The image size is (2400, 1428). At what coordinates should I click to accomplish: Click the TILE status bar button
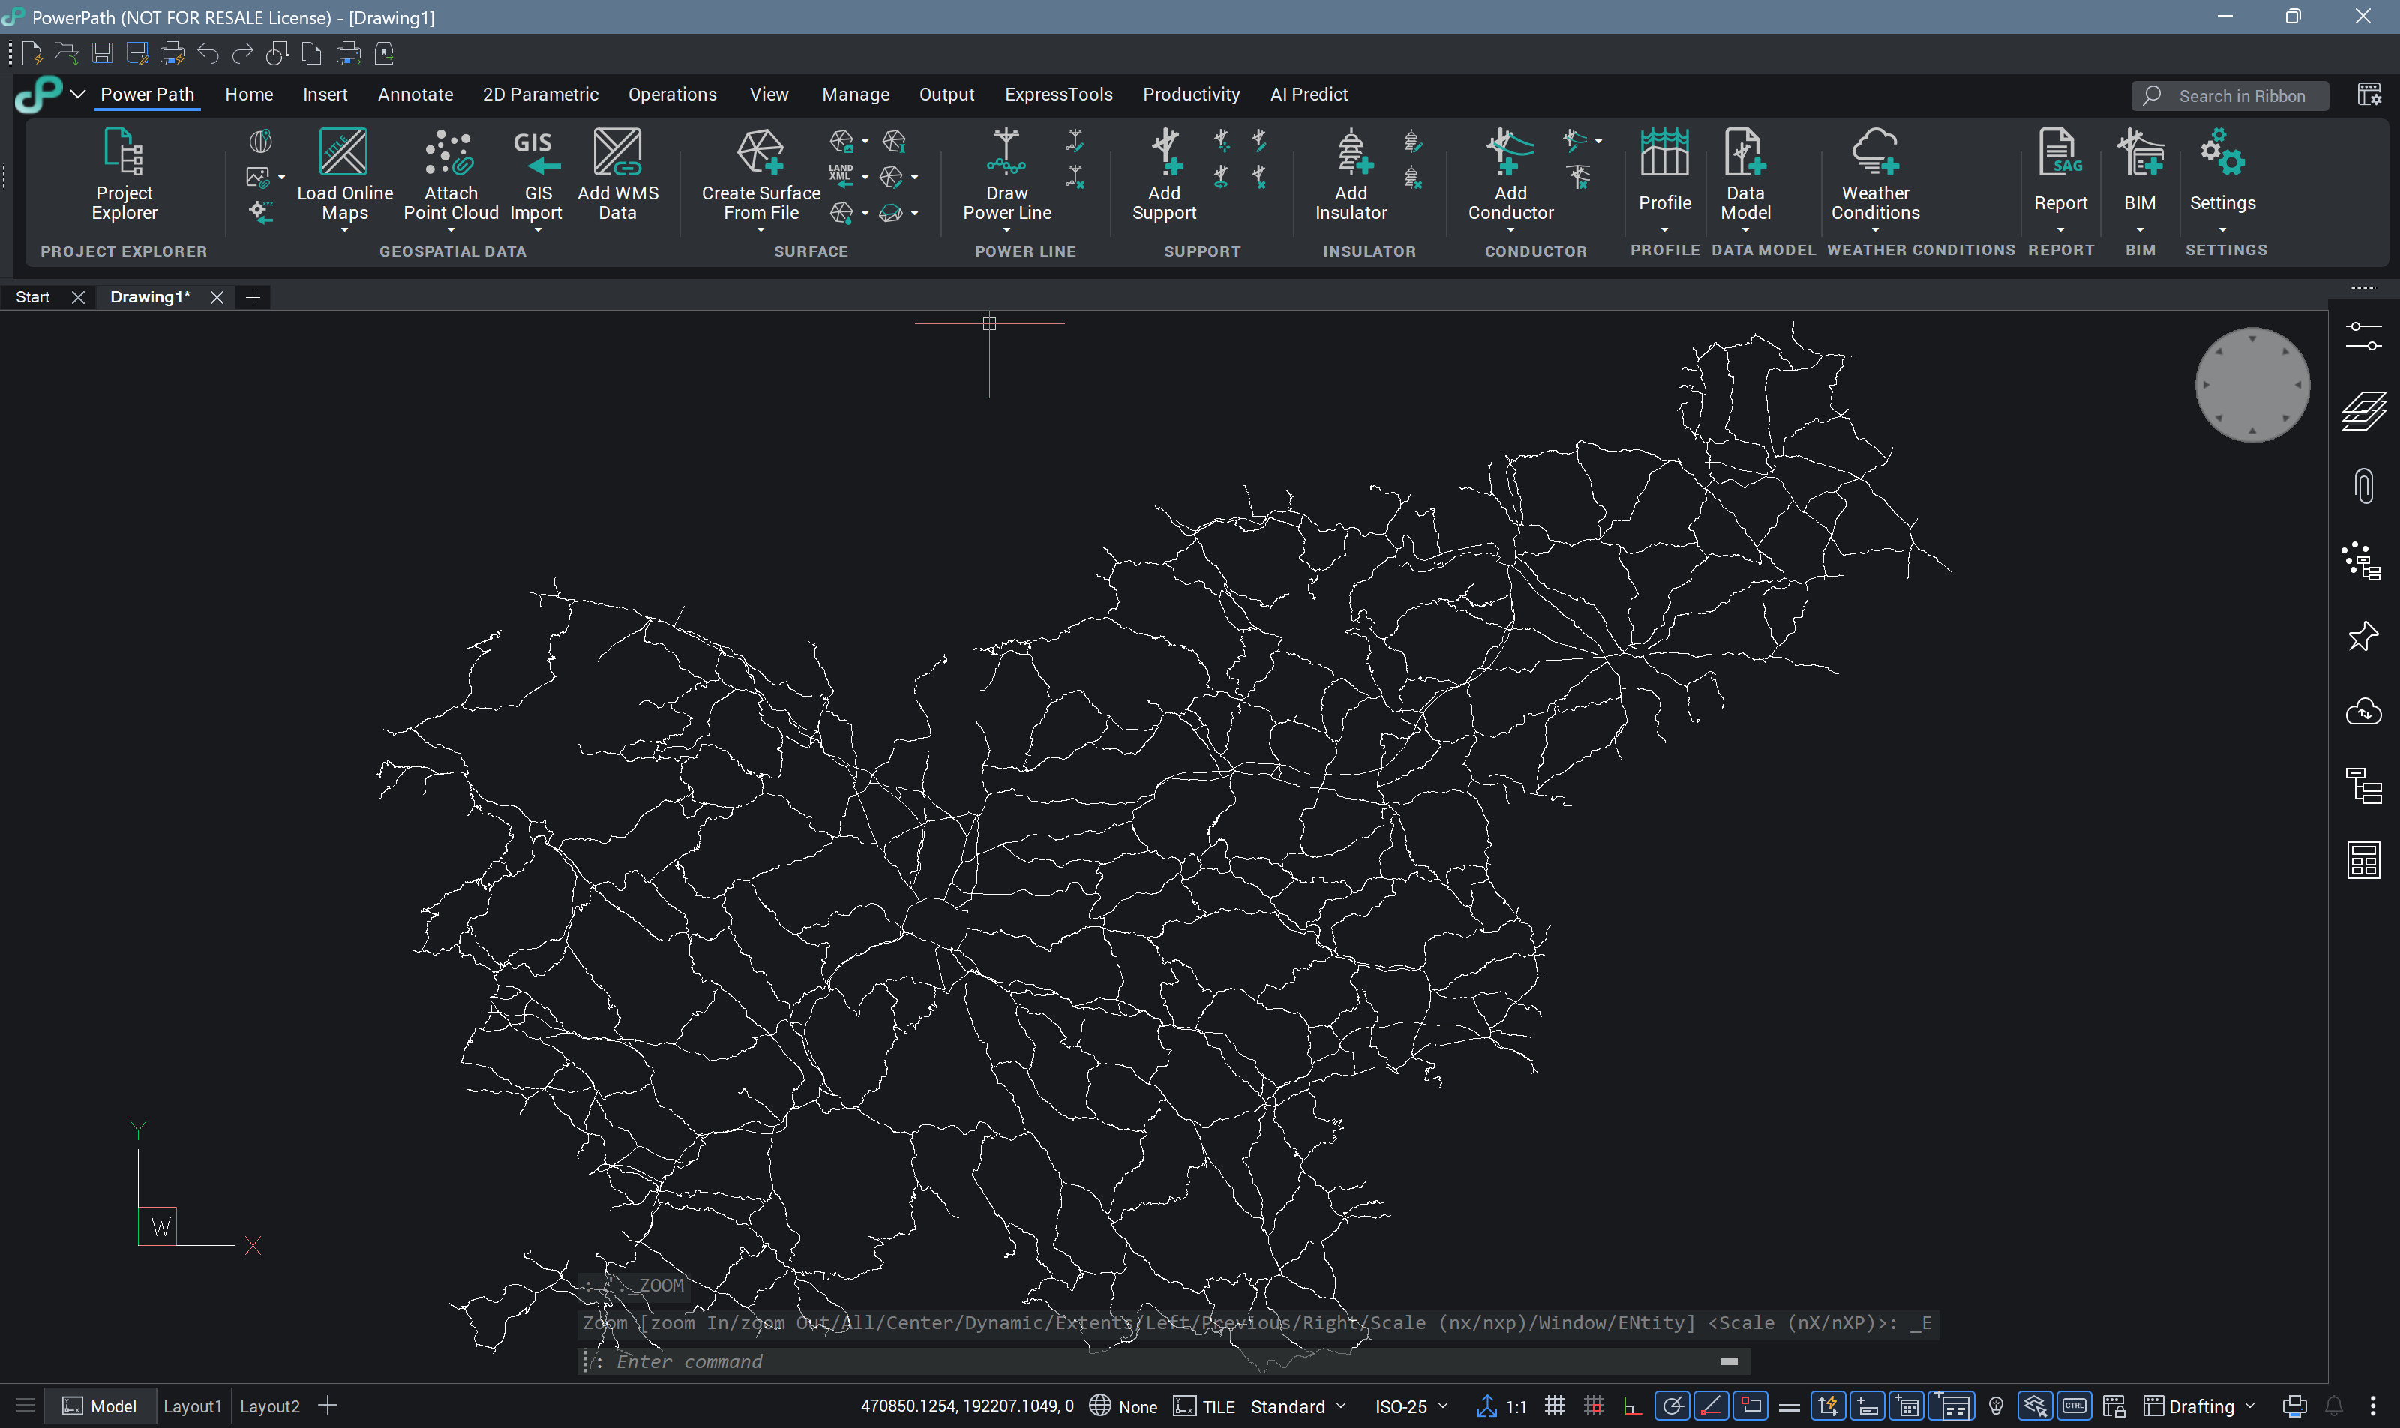1204,1405
